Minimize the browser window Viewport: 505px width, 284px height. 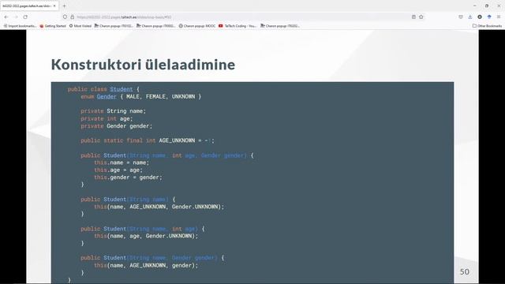475,6
